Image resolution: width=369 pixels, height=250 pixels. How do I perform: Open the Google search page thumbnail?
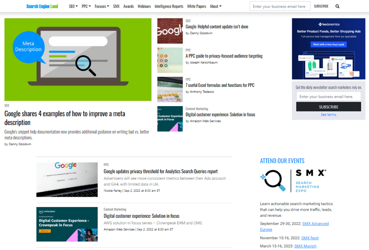67,180
